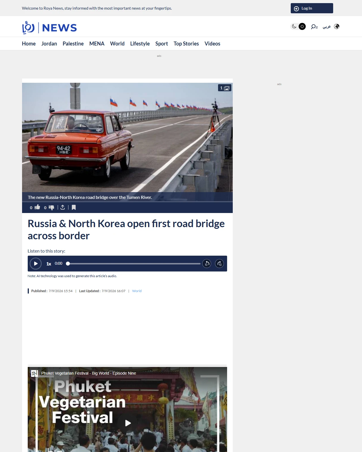Screen dimensions: 362x452
Task: Switch language to Arabic (عربي)
Action: click(327, 27)
